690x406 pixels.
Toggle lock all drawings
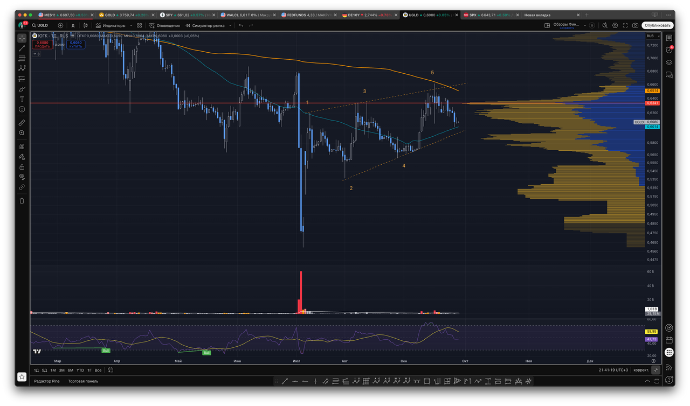(22, 167)
